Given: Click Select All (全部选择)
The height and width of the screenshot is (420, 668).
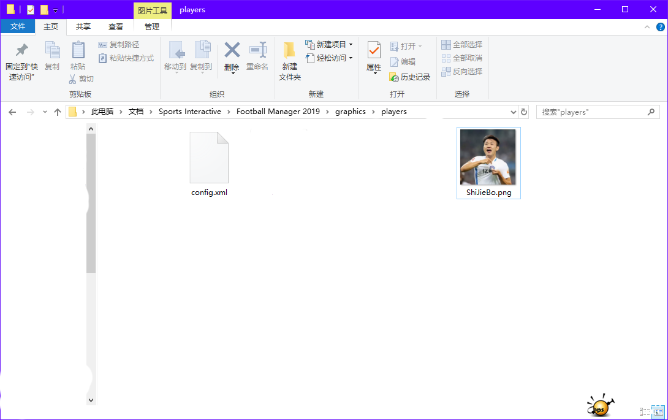Looking at the screenshot, I should tap(461, 45).
